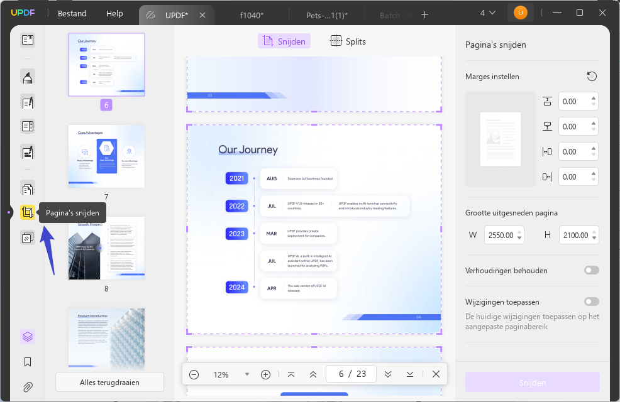The height and width of the screenshot is (402, 620).
Task: Reset margins with the circular arrow icon
Action: [592, 76]
